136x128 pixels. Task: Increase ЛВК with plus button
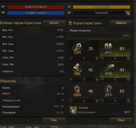point(97,80)
